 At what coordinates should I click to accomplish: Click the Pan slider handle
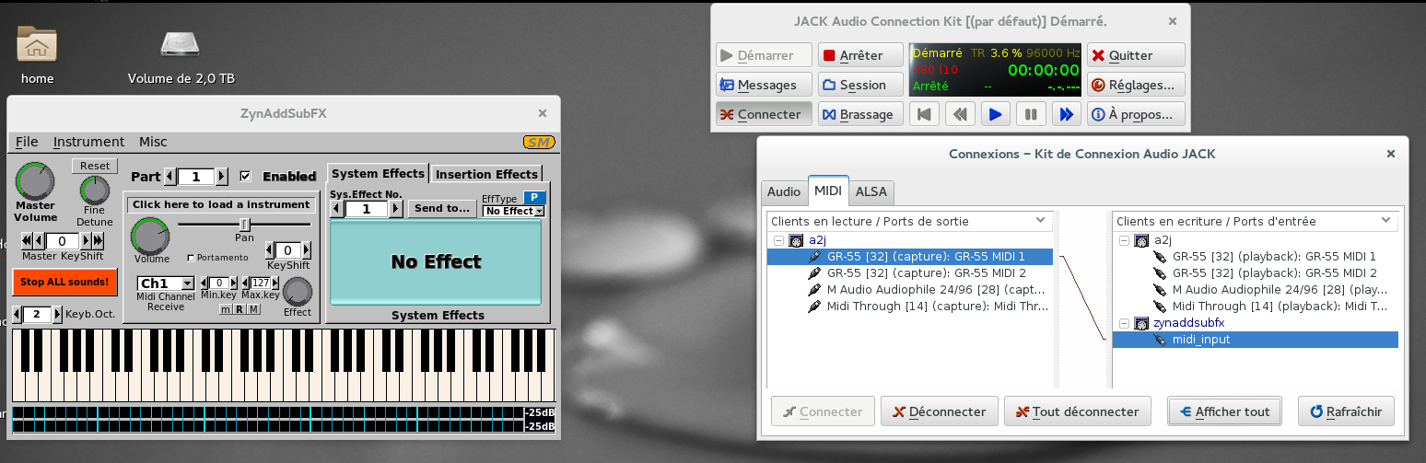[x=245, y=225]
